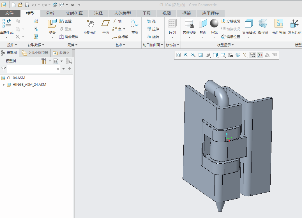Zoom out using the graphics toolbar
302x218 pixels.
[x=193, y=55]
